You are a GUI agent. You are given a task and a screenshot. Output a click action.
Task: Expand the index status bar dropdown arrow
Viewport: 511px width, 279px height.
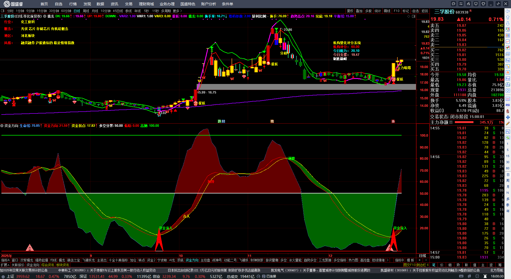click(3, 277)
